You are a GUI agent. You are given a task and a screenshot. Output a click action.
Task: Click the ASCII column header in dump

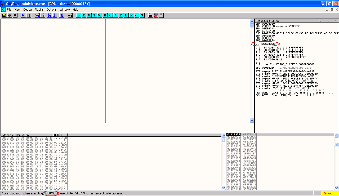coord(60,135)
